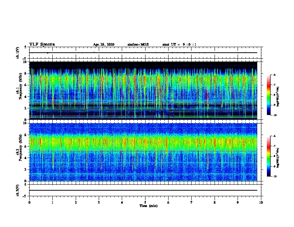Click the ch.1 voltage waveform trace
The width and height of the screenshot is (294, 227).
[x=143, y=53]
